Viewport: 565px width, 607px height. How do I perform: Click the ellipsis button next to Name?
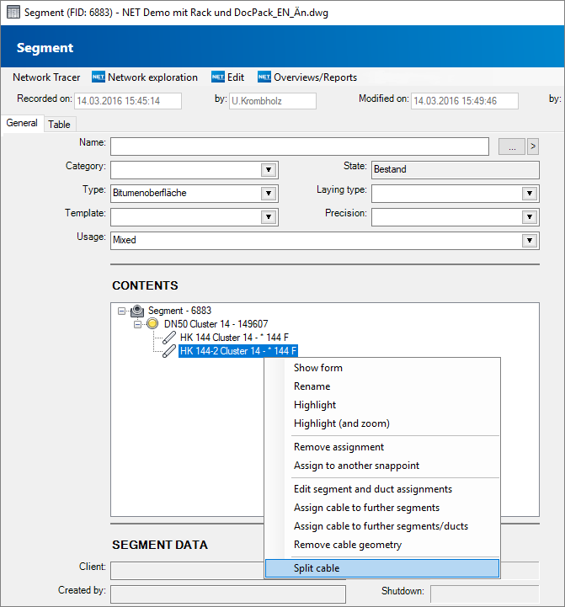point(512,146)
